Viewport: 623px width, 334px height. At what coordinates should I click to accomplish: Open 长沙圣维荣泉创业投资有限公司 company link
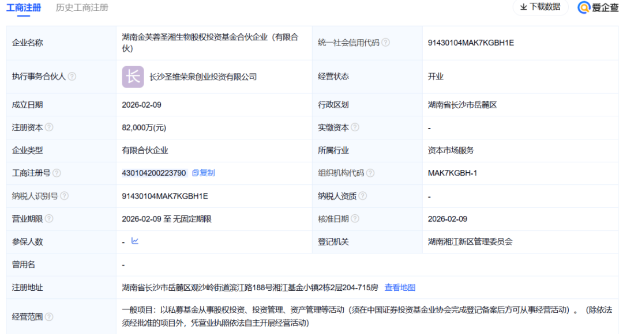coord(203,77)
